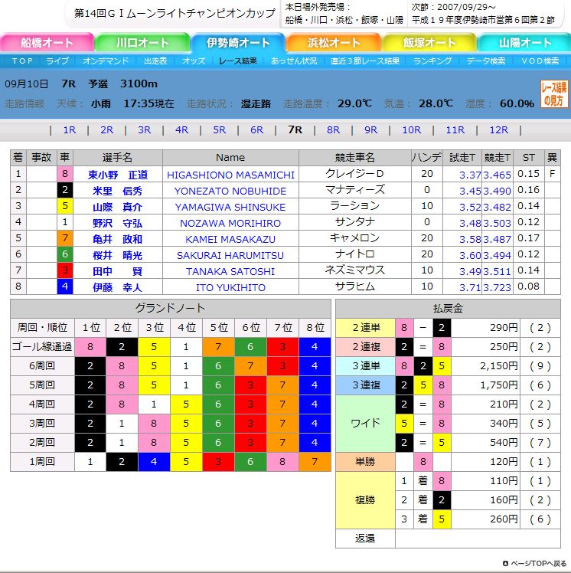Click YAMAGIWA SHINSUKE name link
The width and height of the screenshot is (571, 573).
230,207
